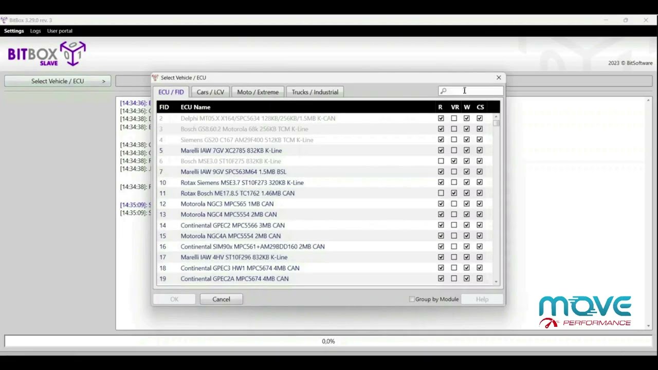The height and width of the screenshot is (370, 658).
Task: Select Siemens GS20 C167 AM29F400 row
Action: [x=324, y=140]
